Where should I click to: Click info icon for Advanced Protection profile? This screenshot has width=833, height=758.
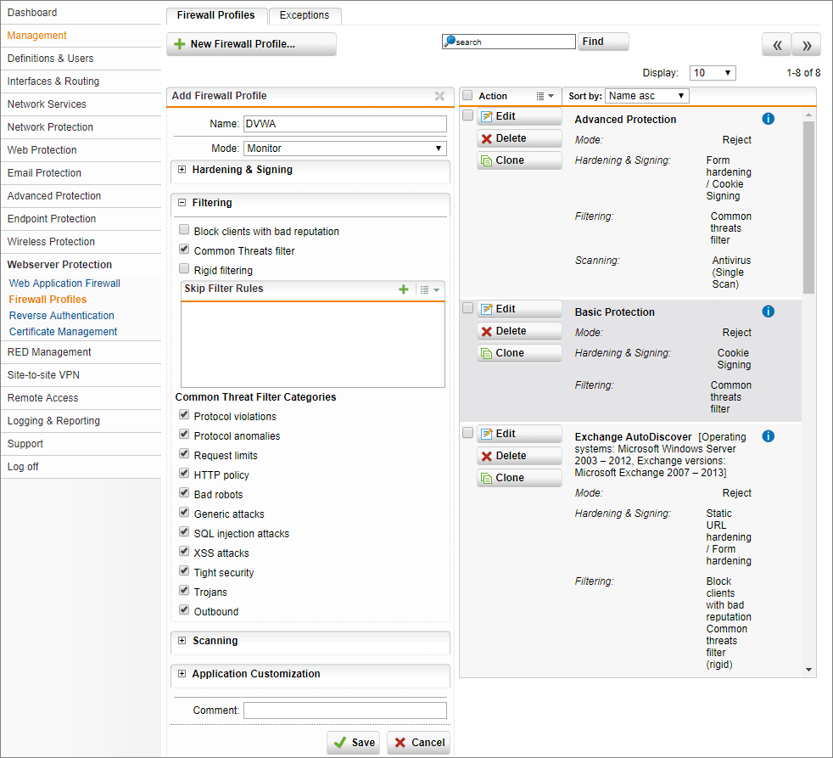pyautogui.click(x=768, y=119)
